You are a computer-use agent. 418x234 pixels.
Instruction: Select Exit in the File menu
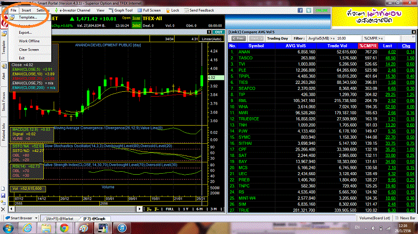pos(22,58)
